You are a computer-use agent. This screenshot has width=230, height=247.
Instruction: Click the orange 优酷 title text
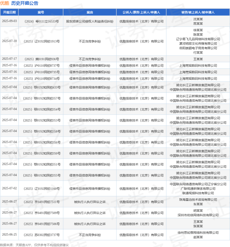[x=5, y=3]
